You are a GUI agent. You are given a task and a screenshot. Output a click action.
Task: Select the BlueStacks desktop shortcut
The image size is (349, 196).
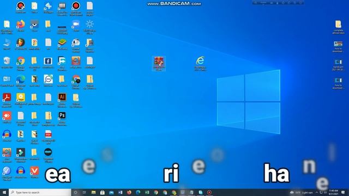coord(62,44)
